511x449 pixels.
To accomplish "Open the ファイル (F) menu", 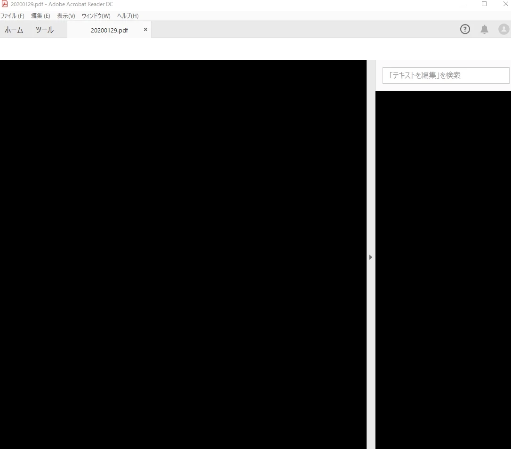I will 12,16.
